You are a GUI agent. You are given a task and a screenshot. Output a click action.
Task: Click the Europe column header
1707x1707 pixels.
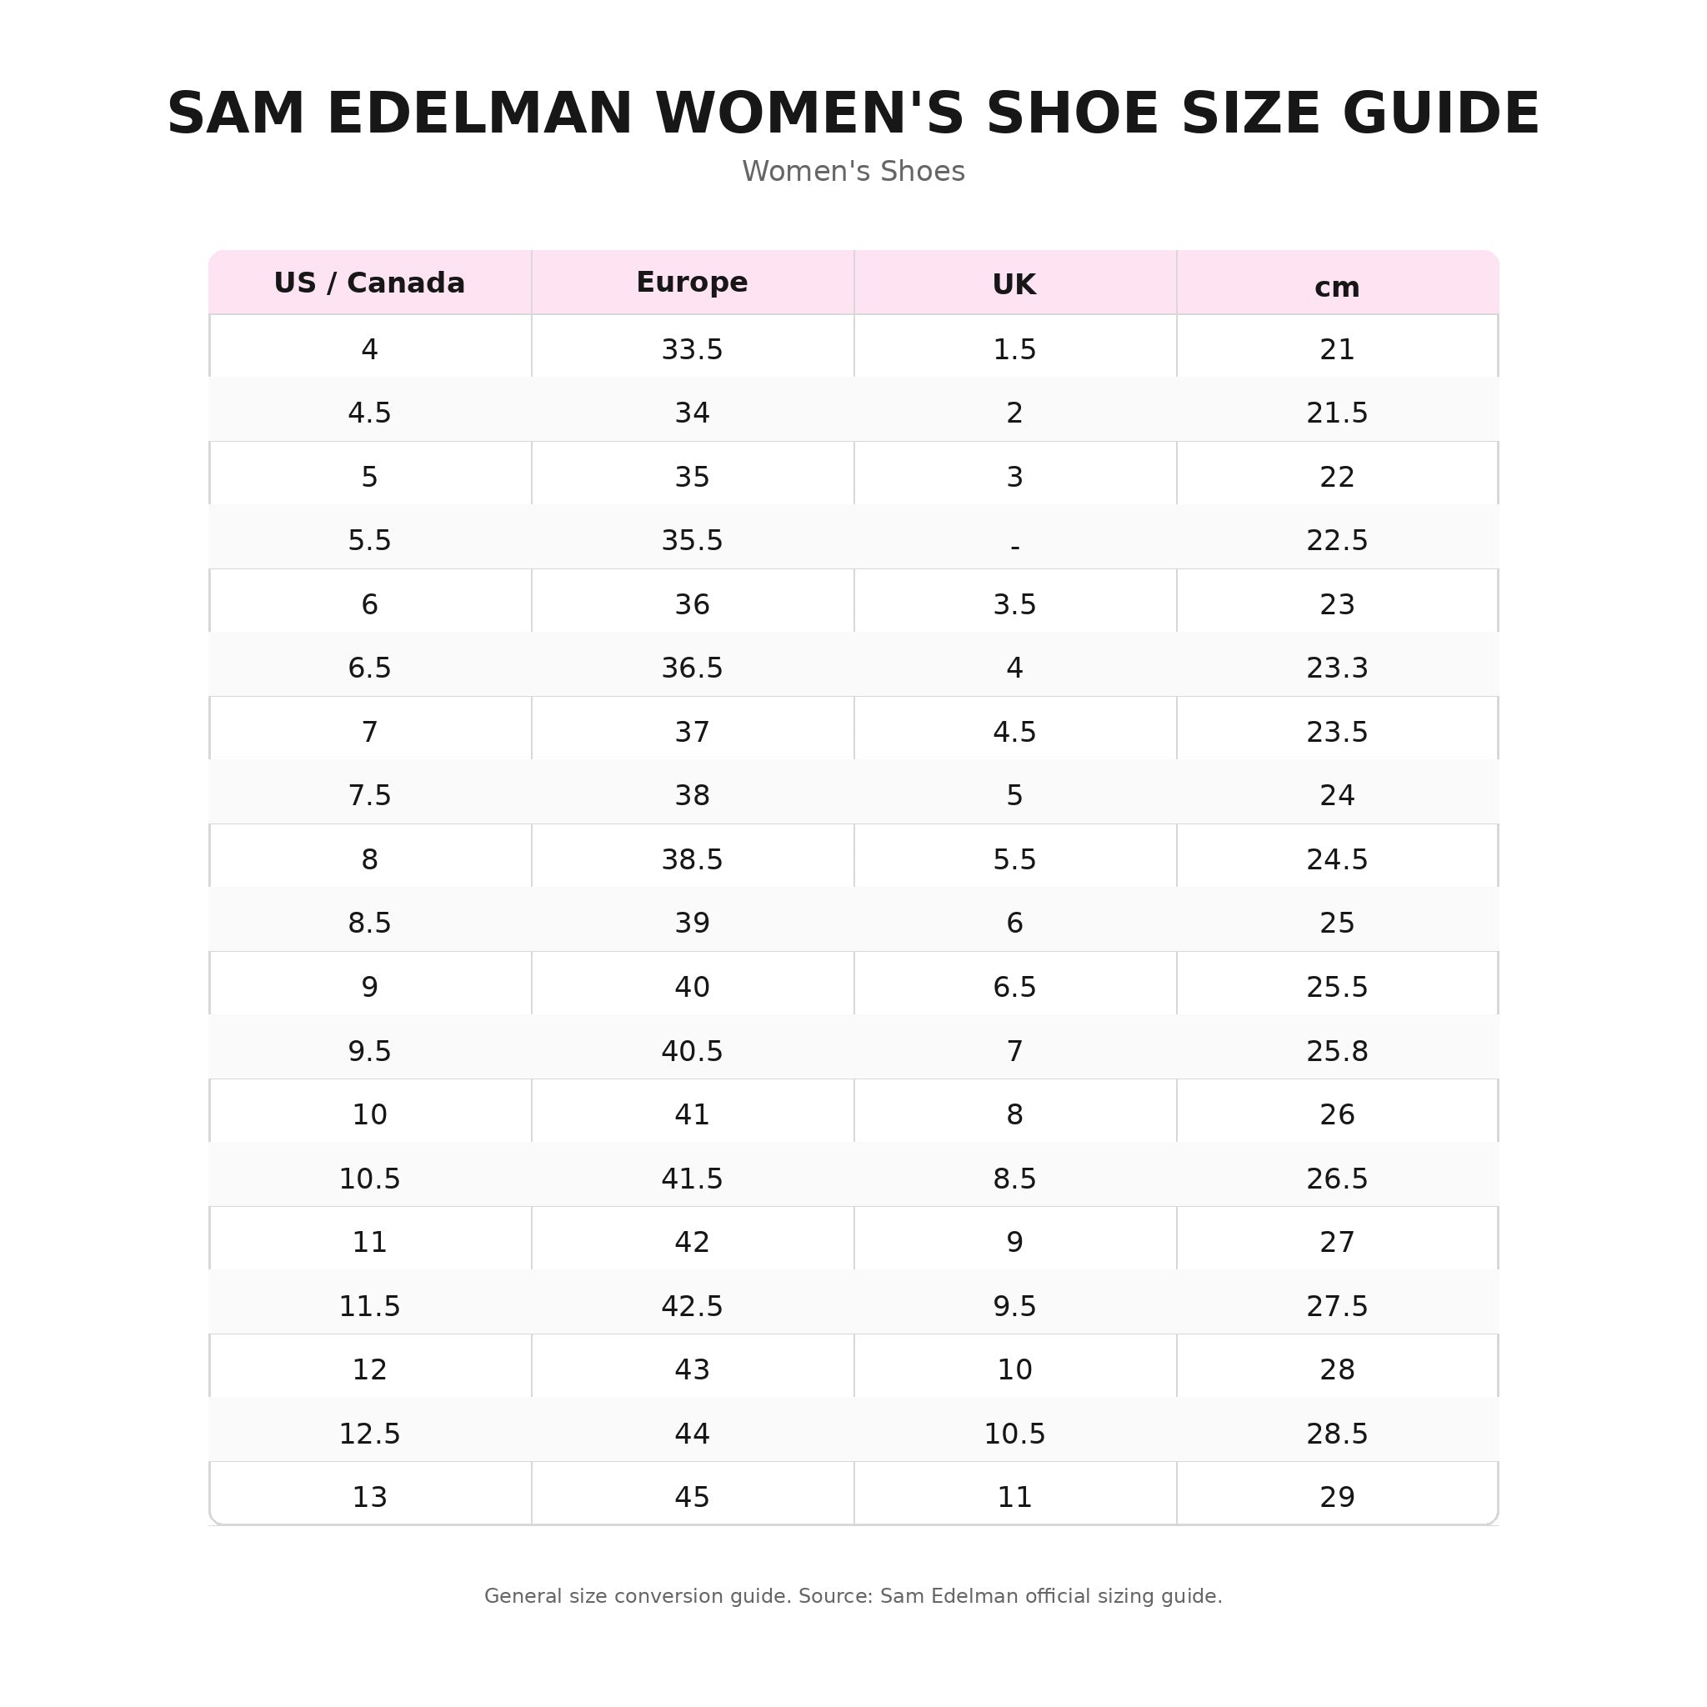[x=692, y=283]
